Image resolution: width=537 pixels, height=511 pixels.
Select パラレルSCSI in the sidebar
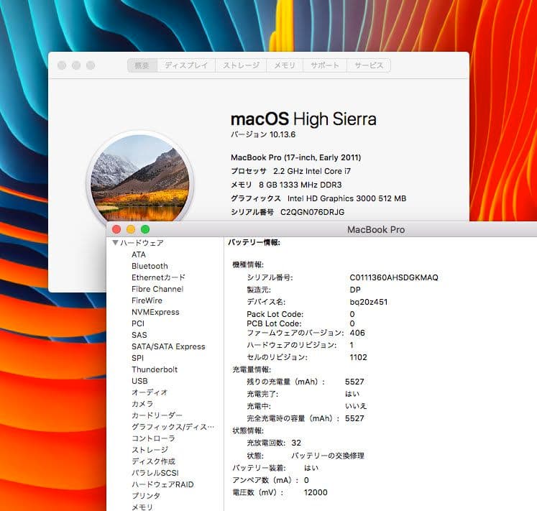click(155, 473)
